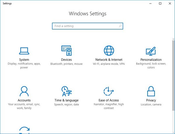
Task: Select the Ease of Access heading
Action: 108,100
